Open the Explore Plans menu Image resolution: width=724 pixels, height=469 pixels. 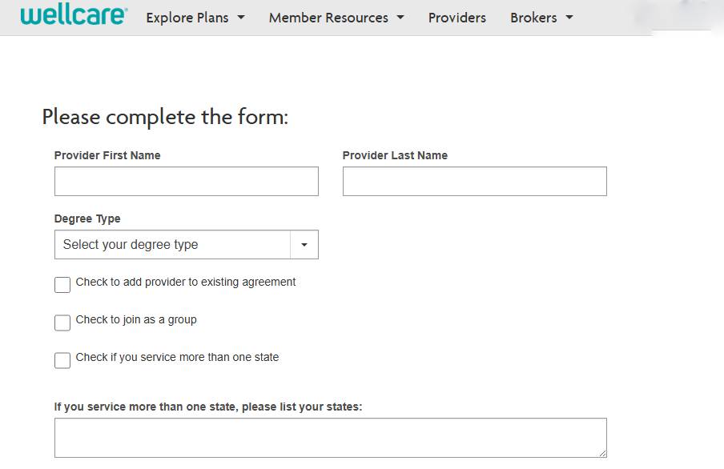tap(195, 18)
